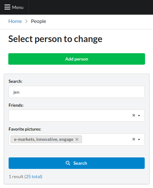
Task: Click empty area of Favorite pictures field
Action: click(107, 140)
